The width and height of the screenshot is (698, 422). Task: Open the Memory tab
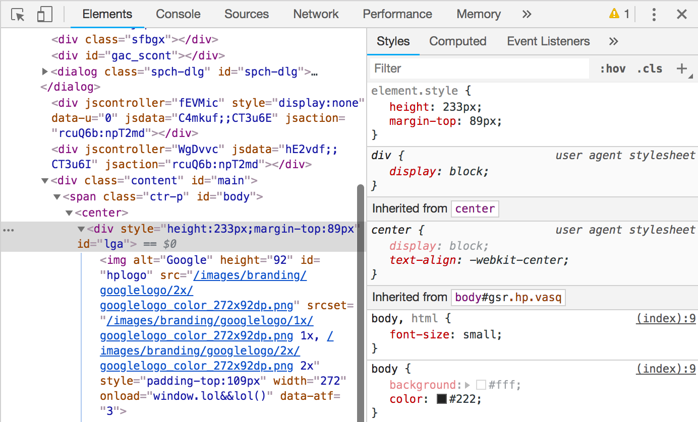[x=479, y=14]
